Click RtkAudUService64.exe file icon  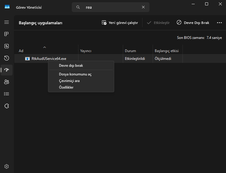(27, 59)
